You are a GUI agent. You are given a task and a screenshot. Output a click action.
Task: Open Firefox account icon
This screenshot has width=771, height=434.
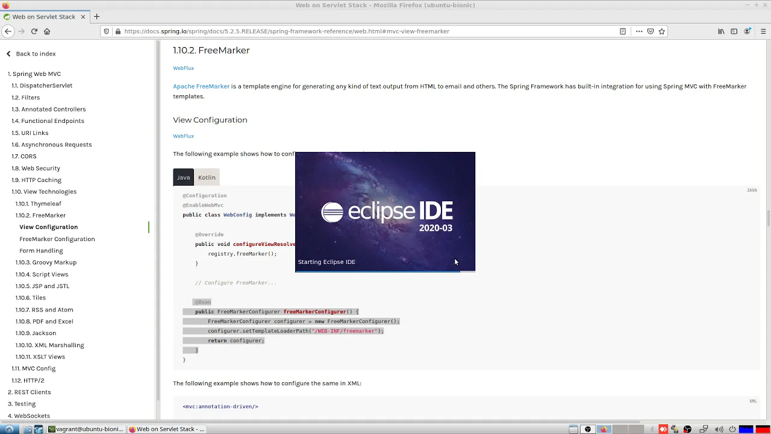748,31
